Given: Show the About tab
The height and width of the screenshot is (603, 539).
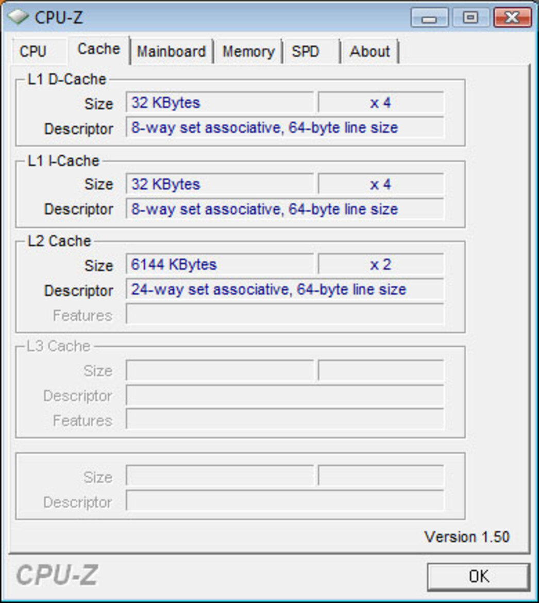Looking at the screenshot, I should [x=370, y=52].
